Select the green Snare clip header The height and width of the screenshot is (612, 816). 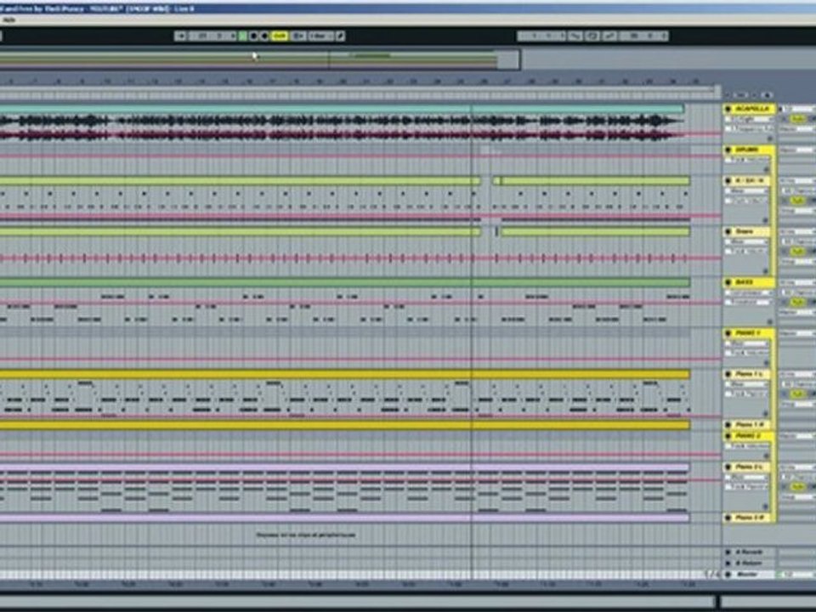[241, 231]
